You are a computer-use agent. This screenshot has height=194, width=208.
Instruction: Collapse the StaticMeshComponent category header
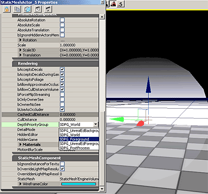pos(55,158)
